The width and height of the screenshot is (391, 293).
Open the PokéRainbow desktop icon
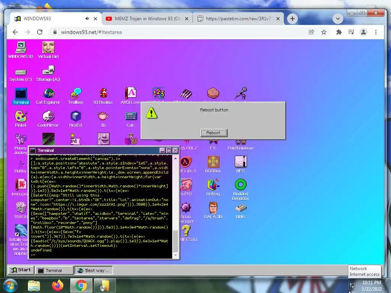tap(241, 145)
